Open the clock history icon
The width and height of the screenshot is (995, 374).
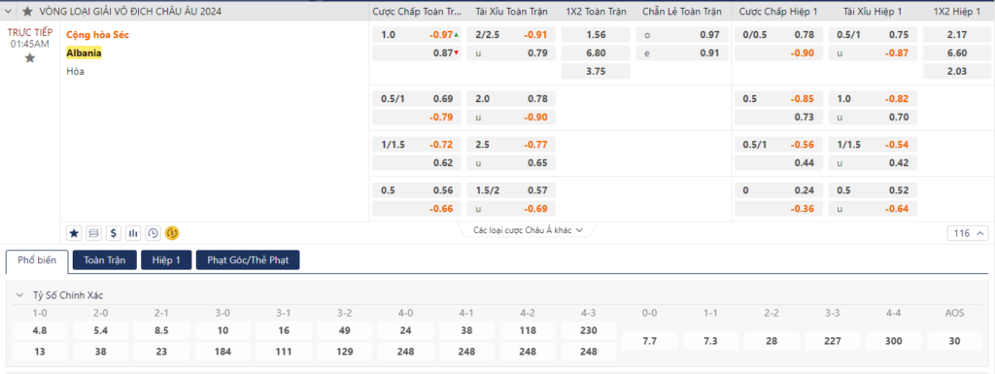tap(153, 233)
